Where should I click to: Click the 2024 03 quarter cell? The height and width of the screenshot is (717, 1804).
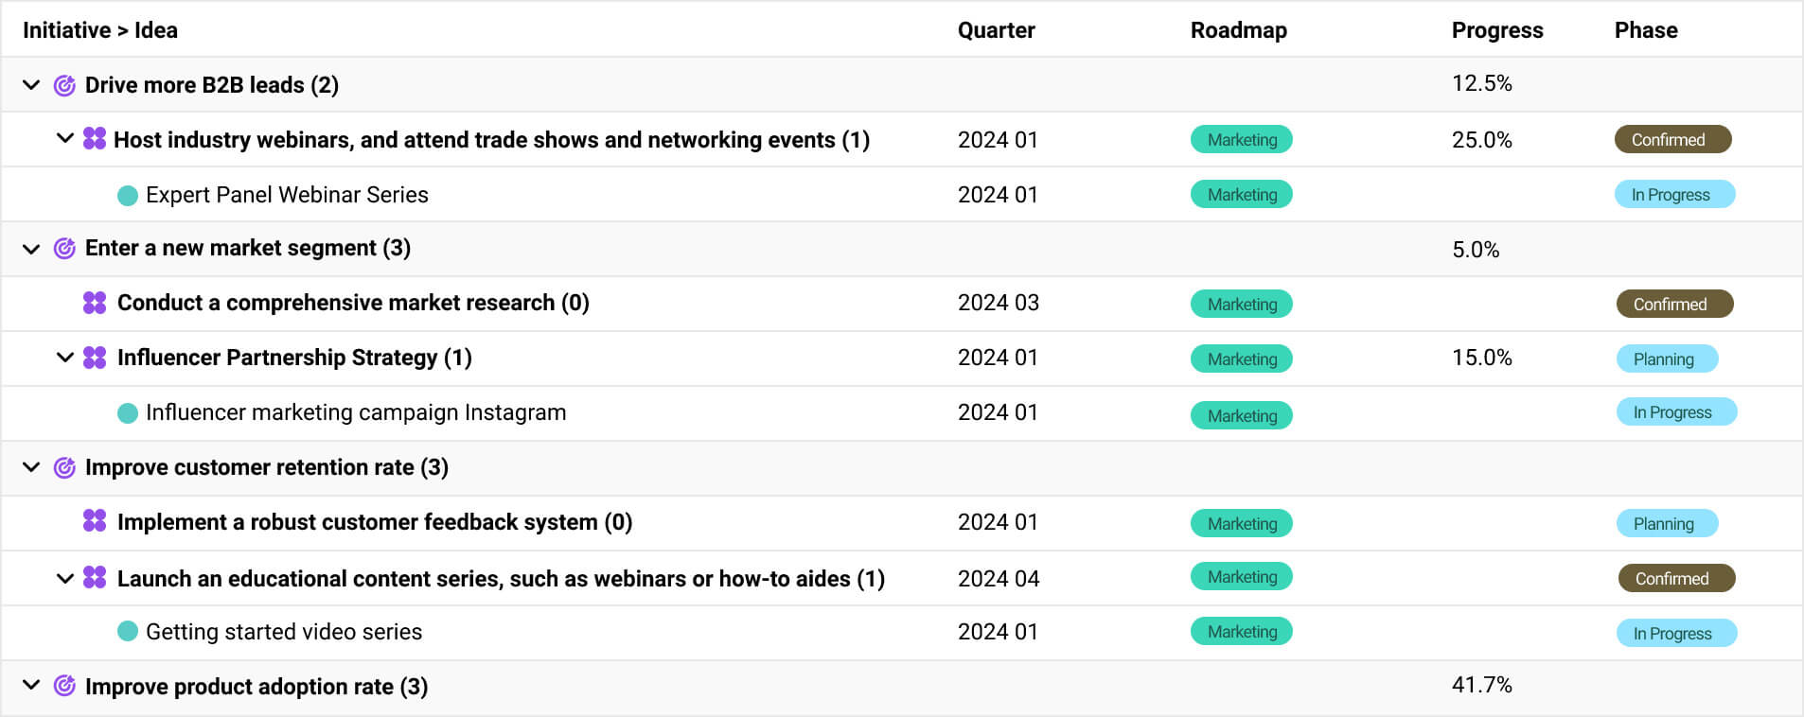[999, 303]
